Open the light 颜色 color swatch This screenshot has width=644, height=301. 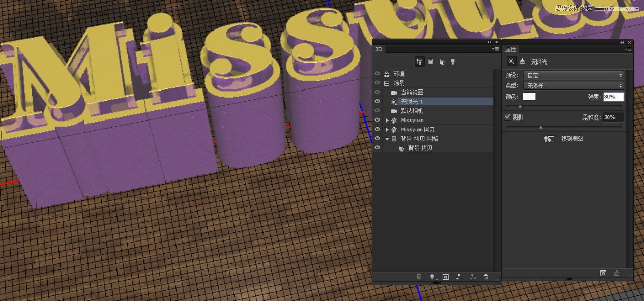click(529, 96)
